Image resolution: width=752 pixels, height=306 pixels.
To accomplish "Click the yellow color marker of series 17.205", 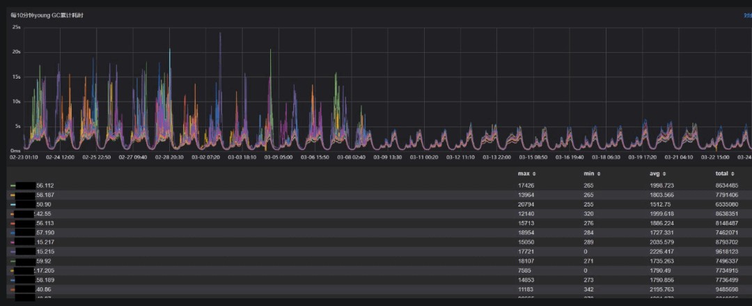I will 13,270.
